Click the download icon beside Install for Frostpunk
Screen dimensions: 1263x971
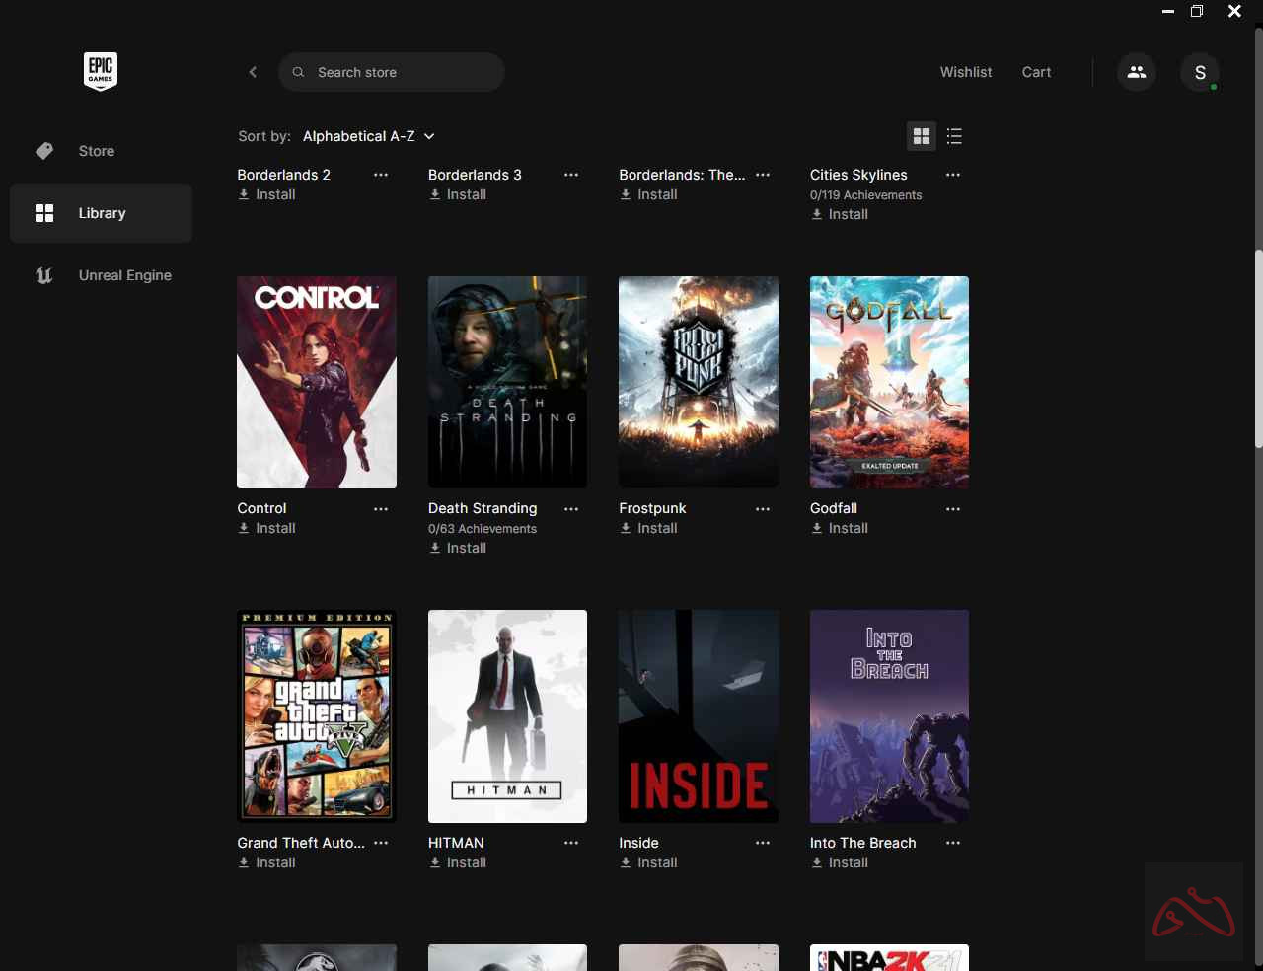point(624,528)
